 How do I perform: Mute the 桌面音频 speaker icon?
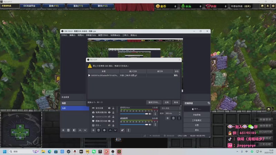(x=150, y=125)
